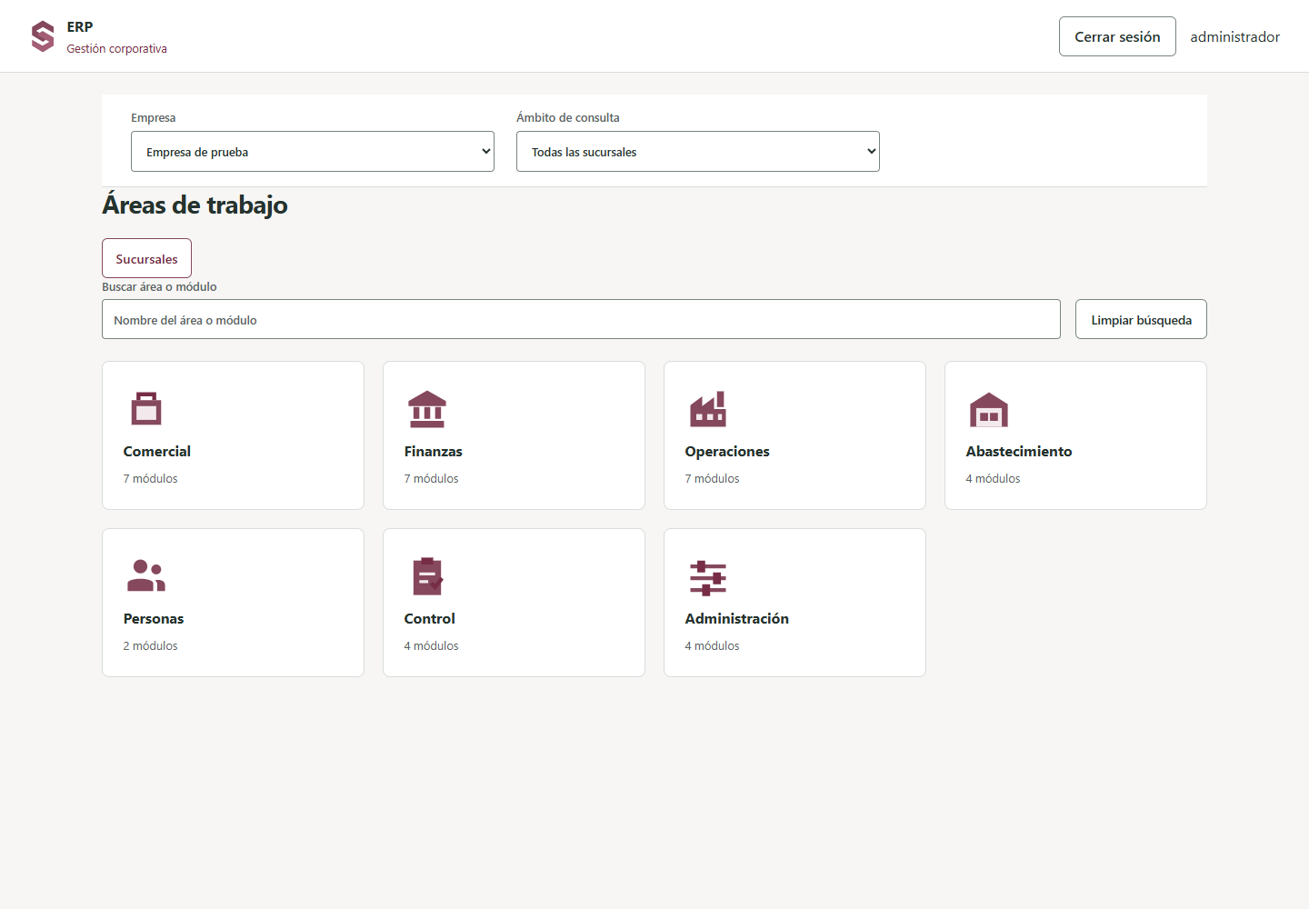
Task: Click the Abastecimiento warehouse icon
Action: pyautogui.click(x=989, y=409)
